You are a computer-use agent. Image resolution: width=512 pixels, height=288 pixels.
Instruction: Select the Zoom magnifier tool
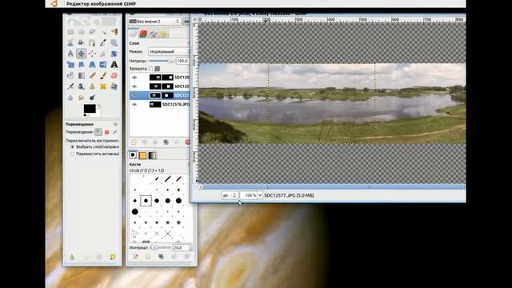(114, 42)
